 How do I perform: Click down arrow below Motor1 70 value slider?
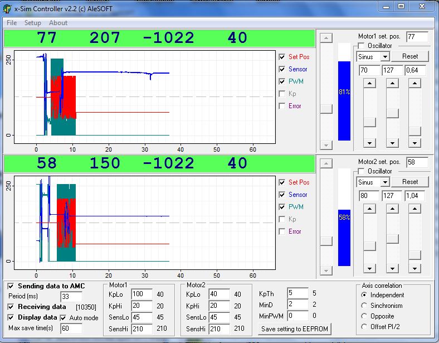pos(369,143)
